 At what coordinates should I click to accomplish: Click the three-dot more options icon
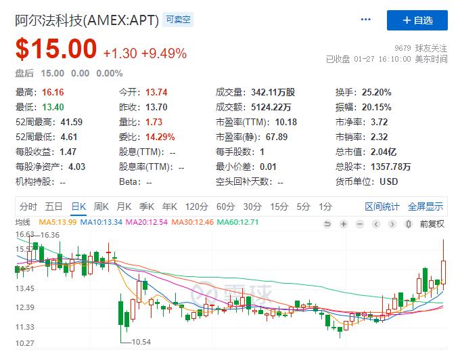pyautogui.click(x=365, y=20)
